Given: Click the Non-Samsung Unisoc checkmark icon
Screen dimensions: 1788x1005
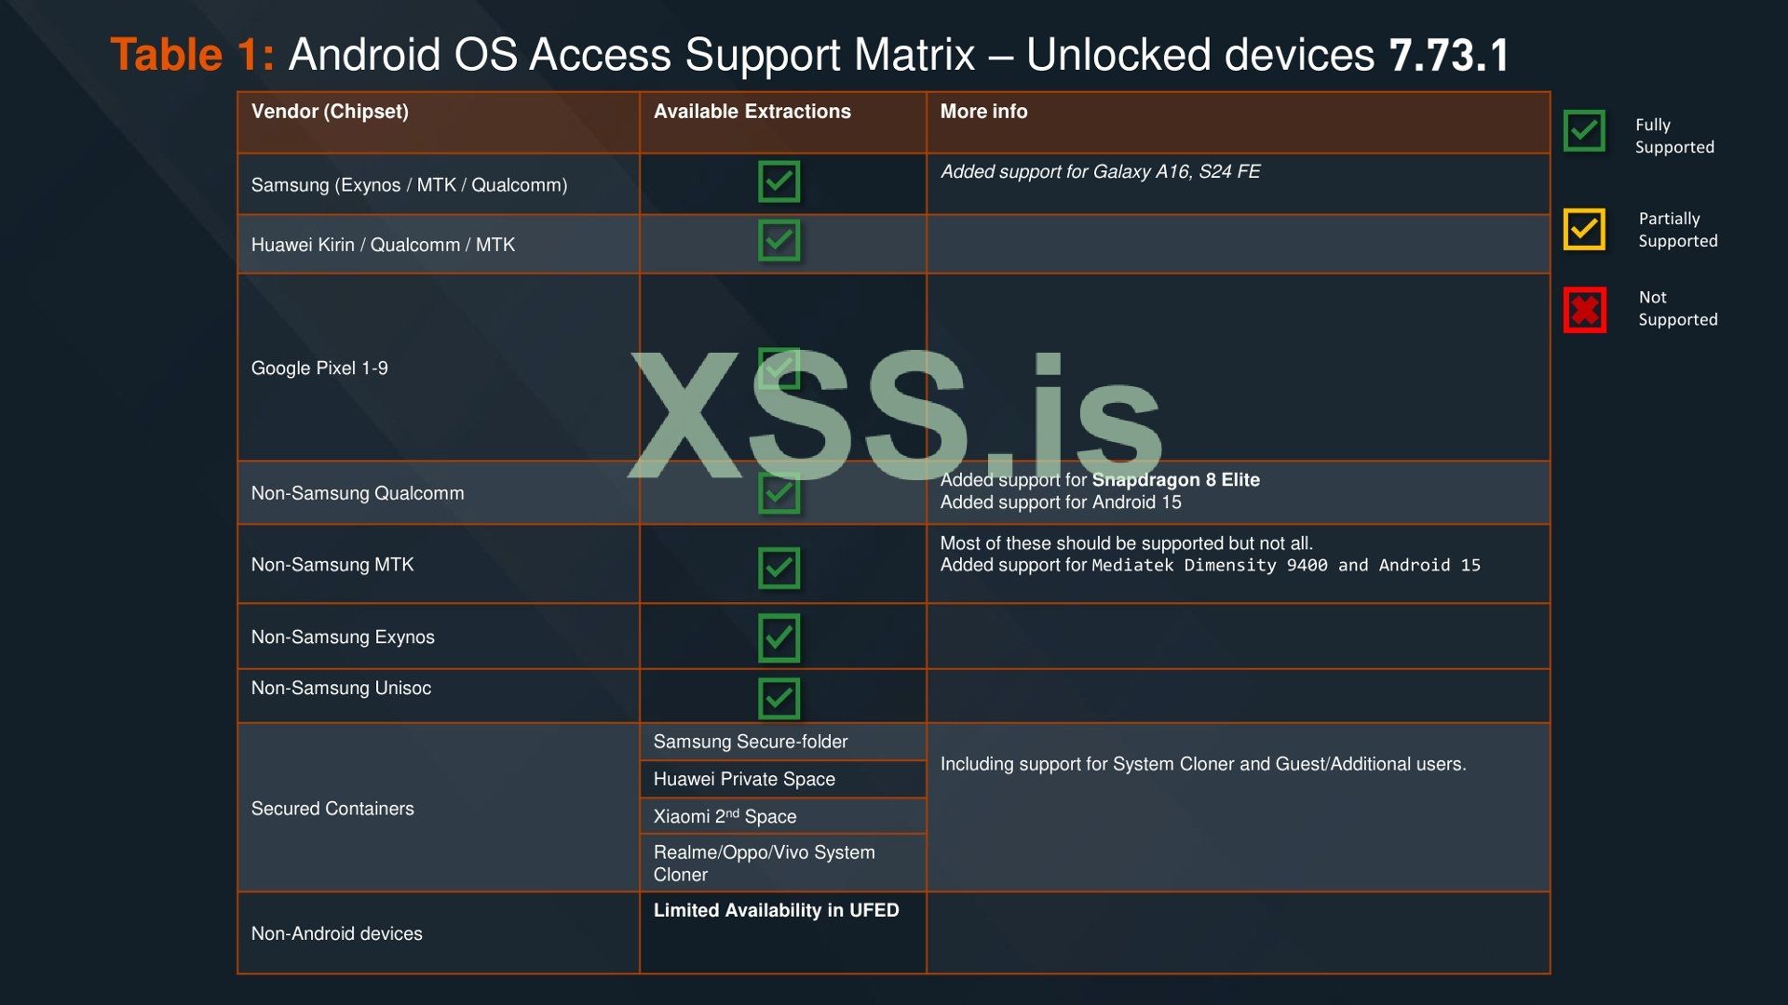Looking at the screenshot, I should coord(781,699).
